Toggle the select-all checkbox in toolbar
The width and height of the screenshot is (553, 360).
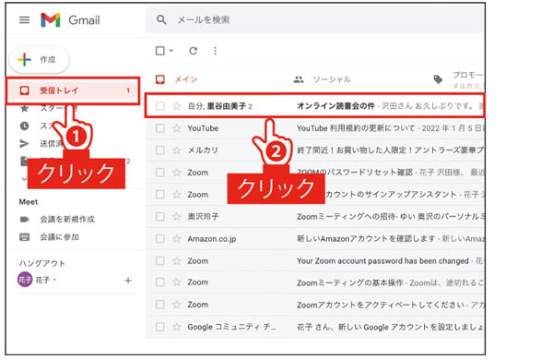pos(160,51)
